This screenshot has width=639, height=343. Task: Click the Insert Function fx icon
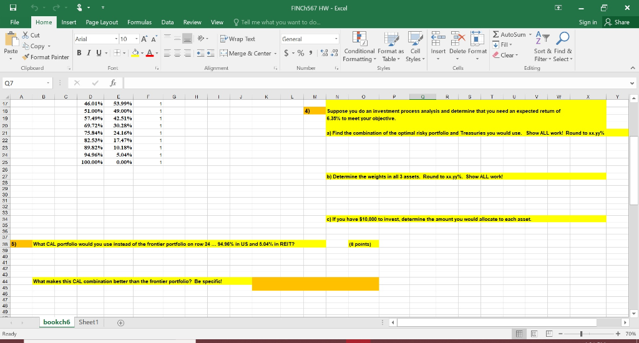pos(114,83)
